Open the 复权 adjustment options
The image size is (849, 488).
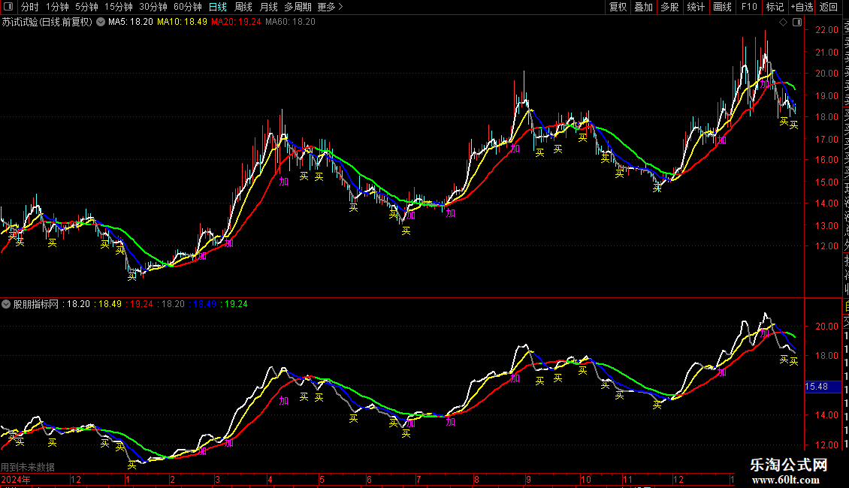coord(618,7)
